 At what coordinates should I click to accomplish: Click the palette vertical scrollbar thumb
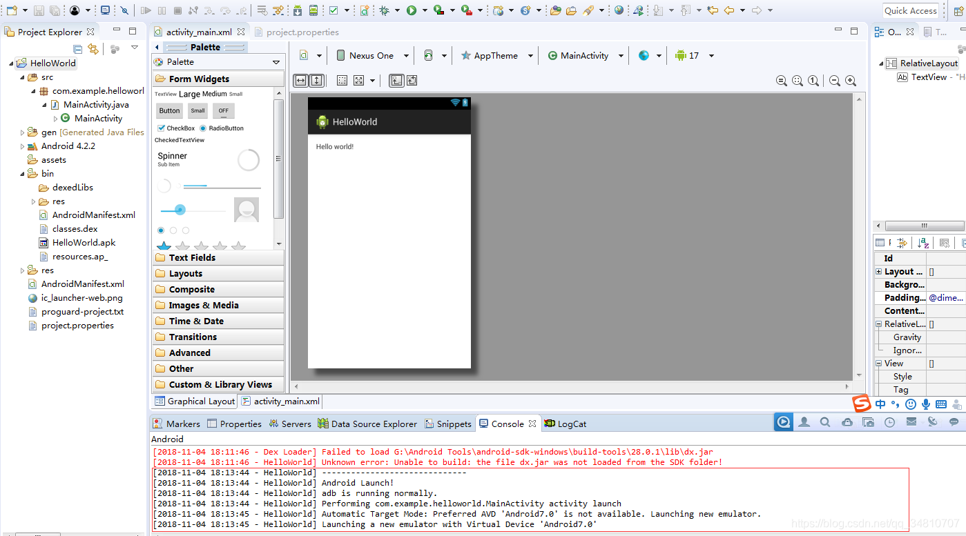279,159
